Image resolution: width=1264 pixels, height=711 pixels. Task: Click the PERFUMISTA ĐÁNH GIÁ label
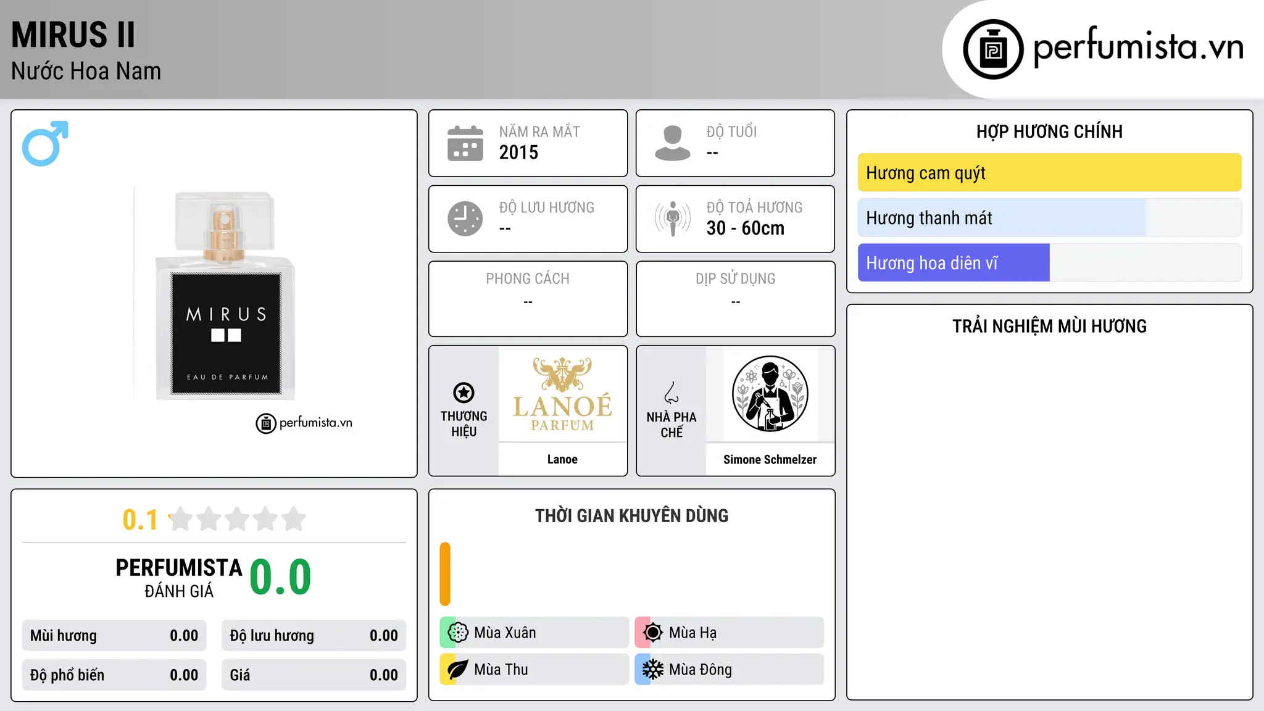(x=179, y=578)
